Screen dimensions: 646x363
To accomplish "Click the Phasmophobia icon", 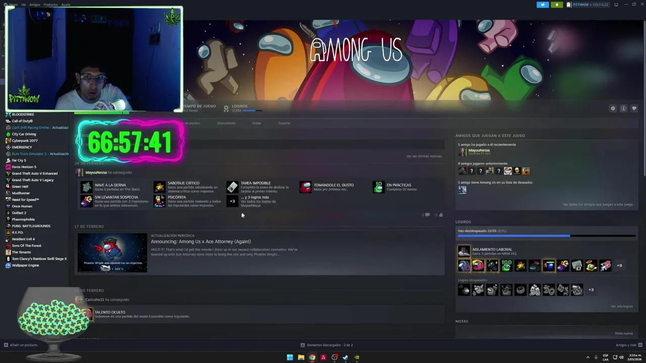I will click(8, 219).
